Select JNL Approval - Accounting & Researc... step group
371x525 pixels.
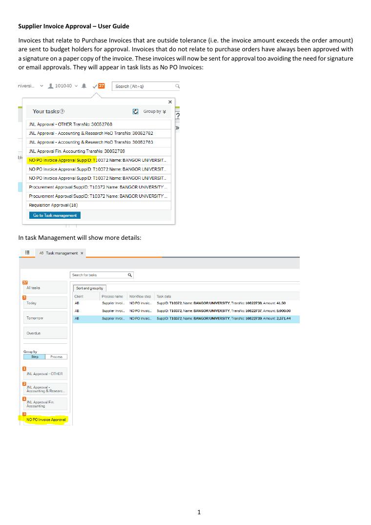pyautogui.click(x=45, y=389)
